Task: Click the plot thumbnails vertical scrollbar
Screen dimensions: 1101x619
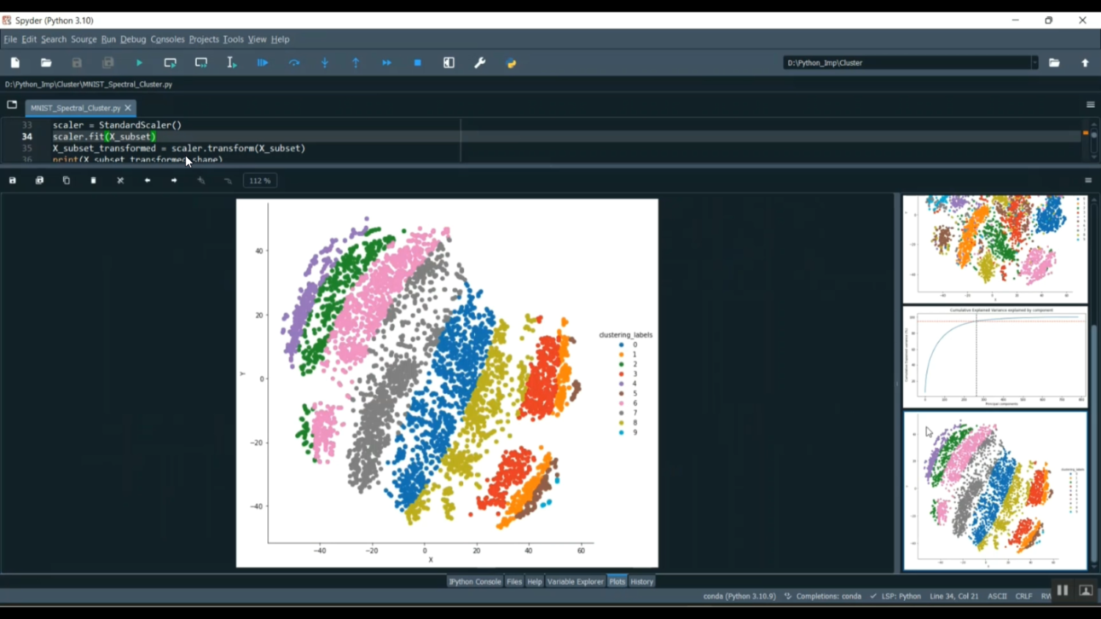Action: pos(1094,440)
